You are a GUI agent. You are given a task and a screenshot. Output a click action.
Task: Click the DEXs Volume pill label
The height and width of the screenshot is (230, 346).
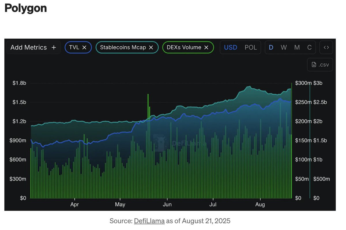(184, 47)
